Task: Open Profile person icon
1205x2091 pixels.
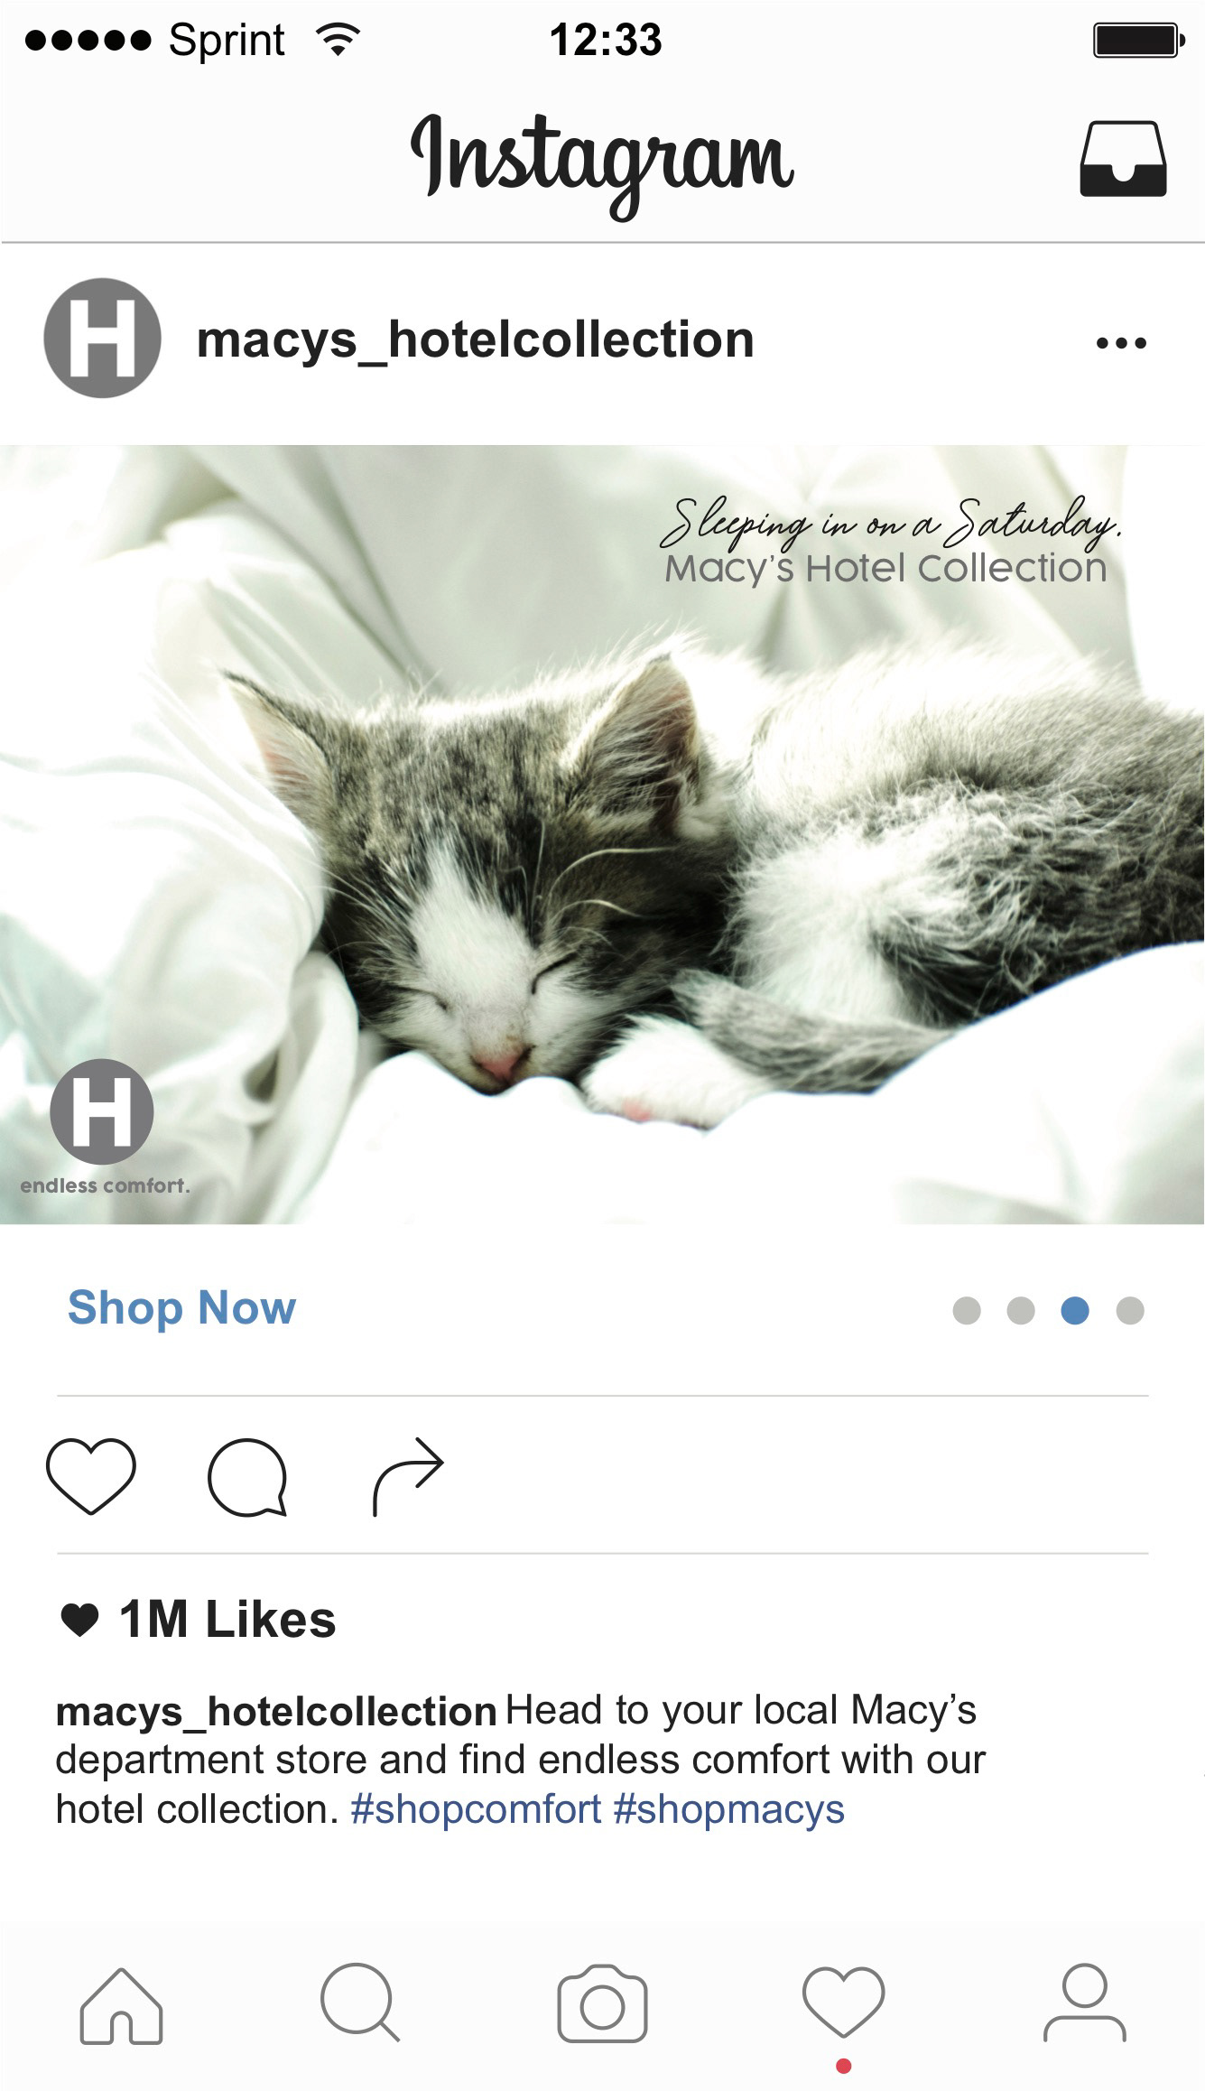Action: [1085, 2002]
